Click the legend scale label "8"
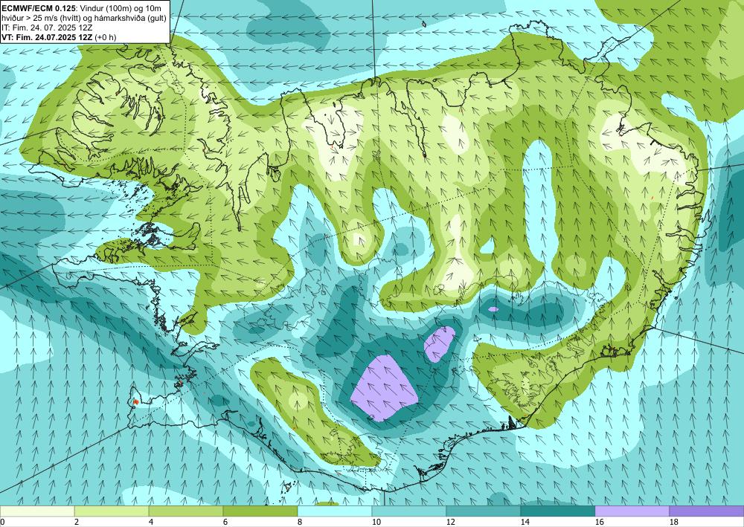The image size is (744, 527). coord(300,522)
